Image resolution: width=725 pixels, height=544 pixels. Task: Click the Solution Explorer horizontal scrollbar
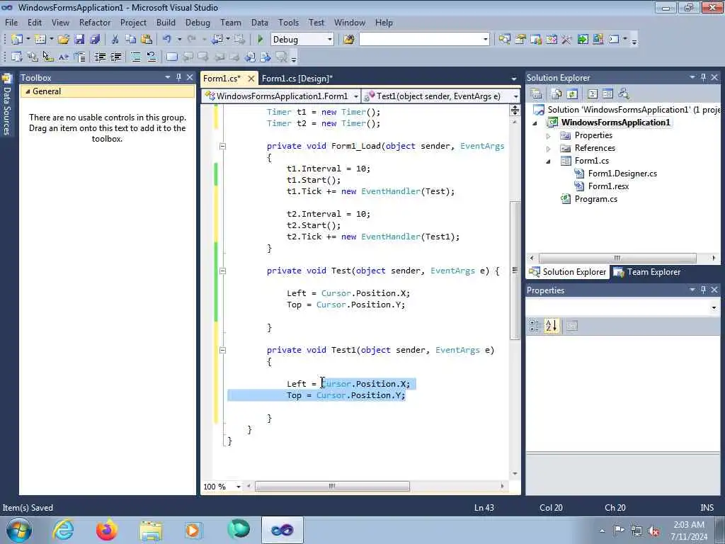click(617, 258)
